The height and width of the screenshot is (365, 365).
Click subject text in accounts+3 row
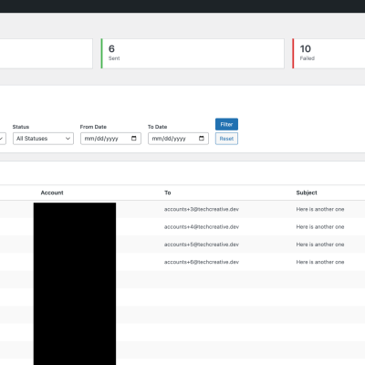point(320,209)
